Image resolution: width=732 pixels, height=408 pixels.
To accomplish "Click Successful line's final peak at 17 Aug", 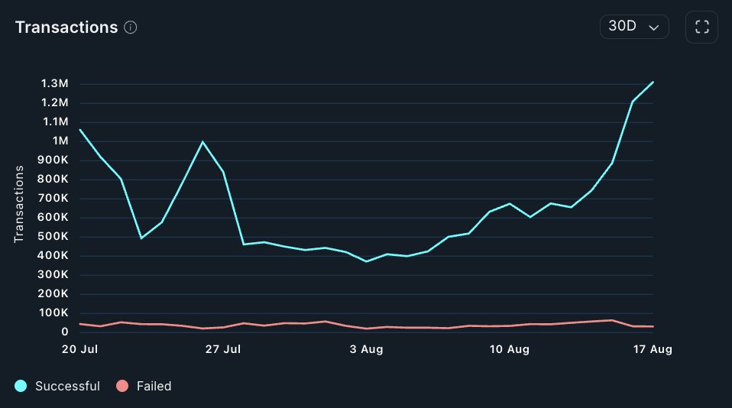I will [653, 82].
